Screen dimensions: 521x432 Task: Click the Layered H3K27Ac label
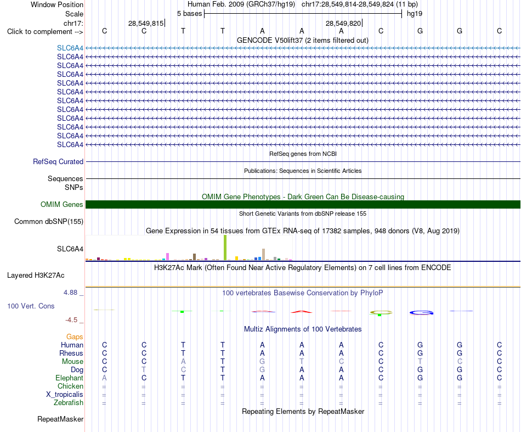click(36, 276)
